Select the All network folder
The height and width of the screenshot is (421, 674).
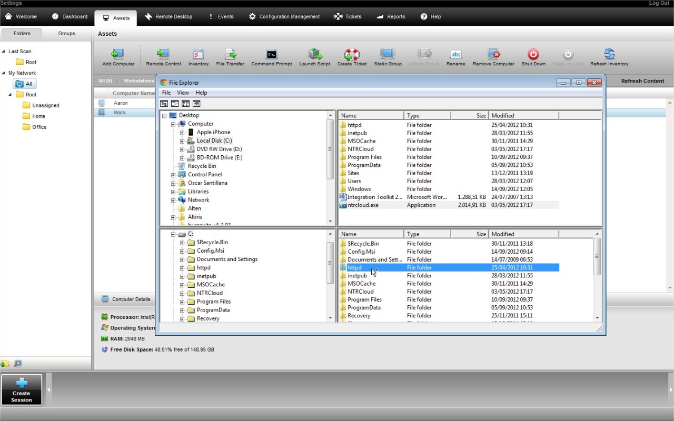[24, 84]
